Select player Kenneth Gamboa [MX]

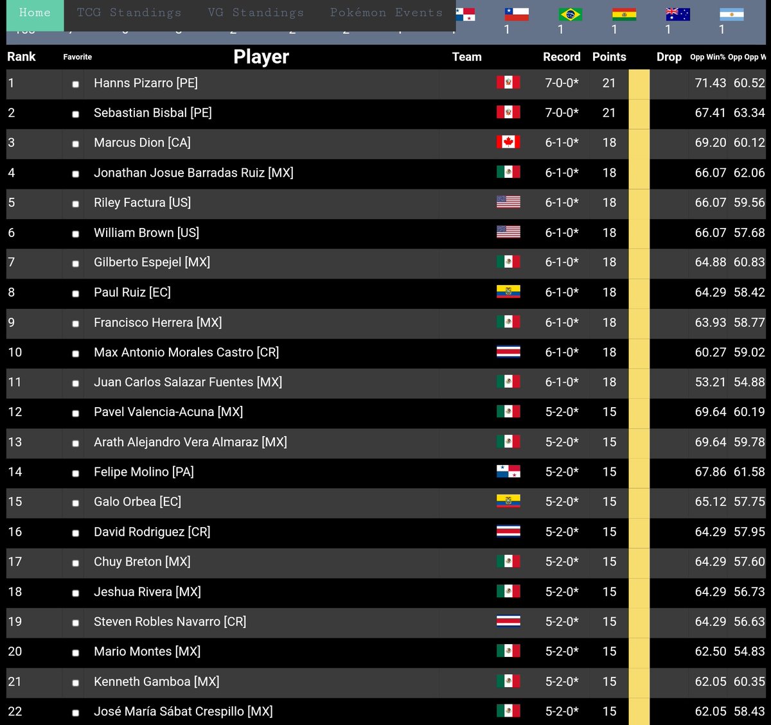[x=156, y=681]
